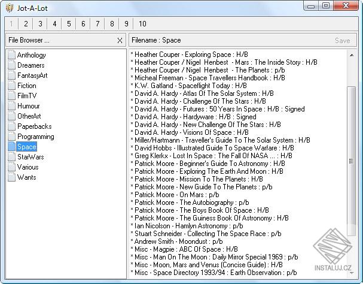Select the OtherArt entry
Image resolution: width=363 pixels, height=284 pixels.
(x=29, y=116)
